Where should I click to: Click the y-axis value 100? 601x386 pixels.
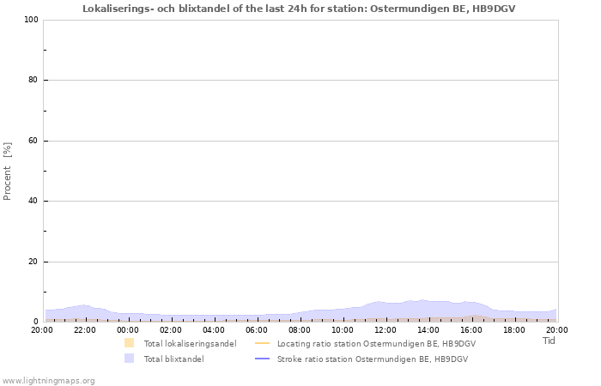click(x=31, y=20)
